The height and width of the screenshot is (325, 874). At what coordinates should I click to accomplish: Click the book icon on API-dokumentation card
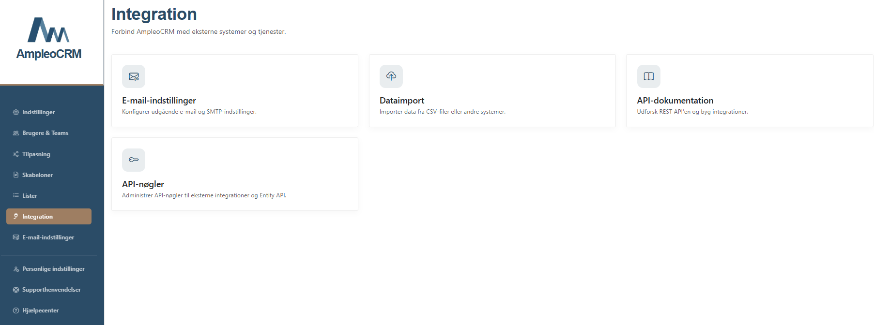(649, 76)
